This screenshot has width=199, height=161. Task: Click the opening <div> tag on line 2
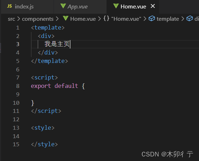pos(46,36)
